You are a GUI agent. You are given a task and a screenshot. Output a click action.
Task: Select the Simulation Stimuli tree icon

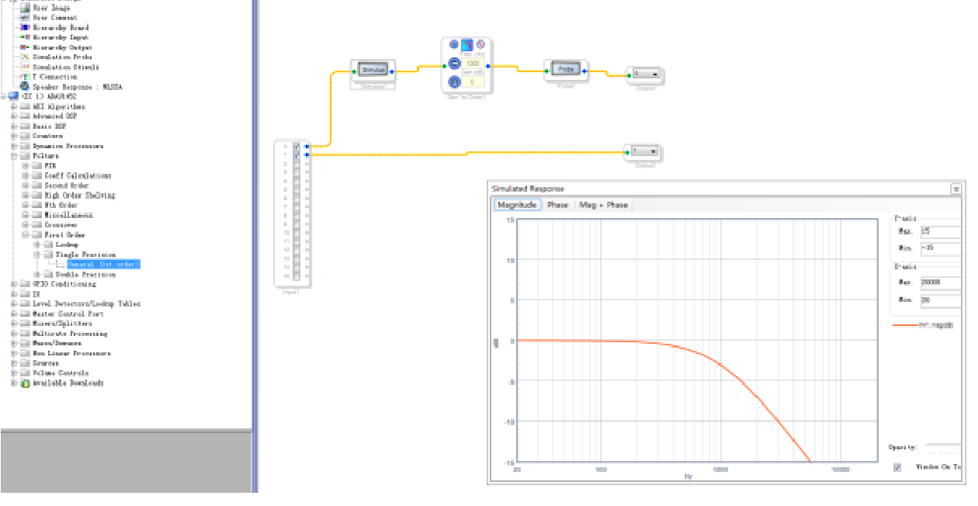[x=25, y=67]
